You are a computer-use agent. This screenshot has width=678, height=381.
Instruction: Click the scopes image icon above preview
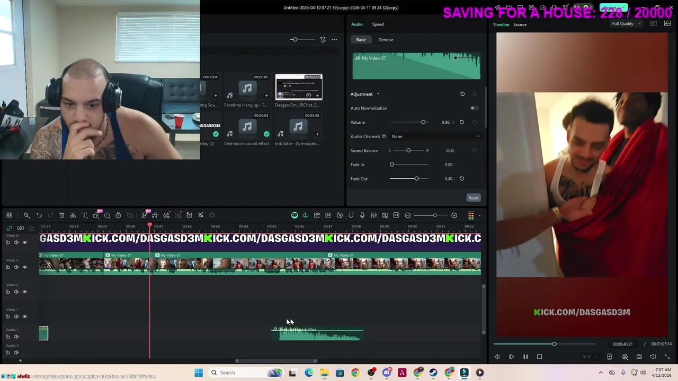point(667,24)
